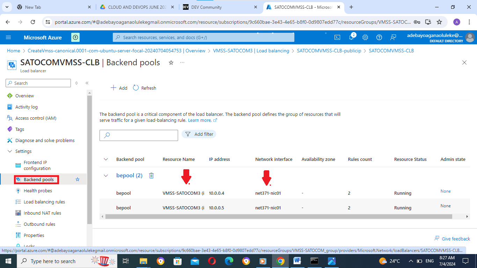Open Microsoft Word from the taskbar
The image size is (477, 268).
pyautogui.click(x=297, y=261)
